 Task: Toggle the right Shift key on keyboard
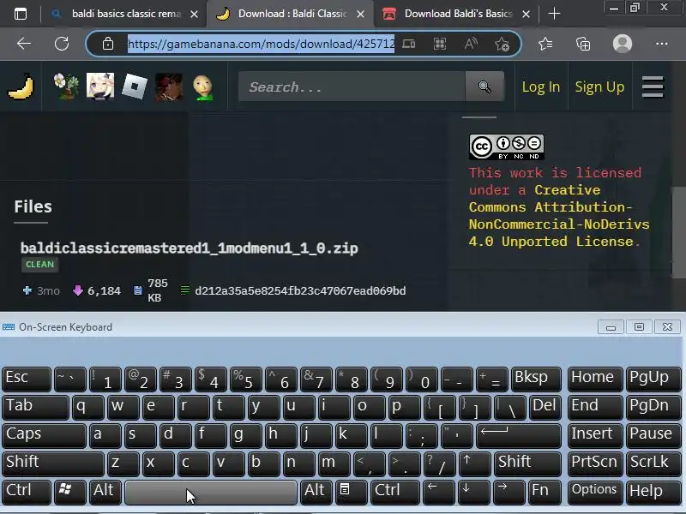point(527,463)
